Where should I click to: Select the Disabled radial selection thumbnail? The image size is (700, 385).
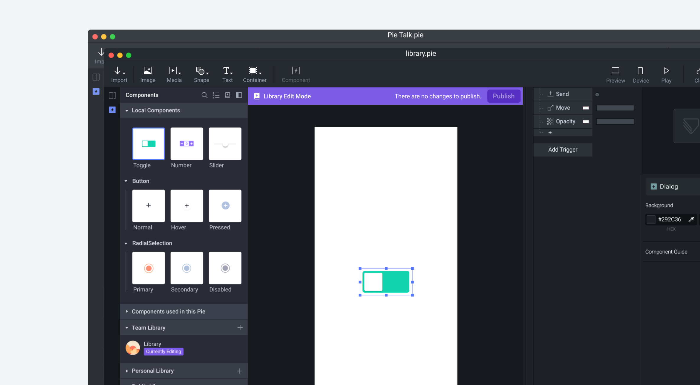225,268
